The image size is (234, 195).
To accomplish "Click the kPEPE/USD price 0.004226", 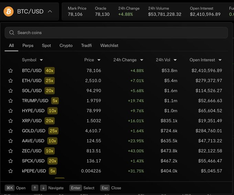I will [x=91, y=171].
